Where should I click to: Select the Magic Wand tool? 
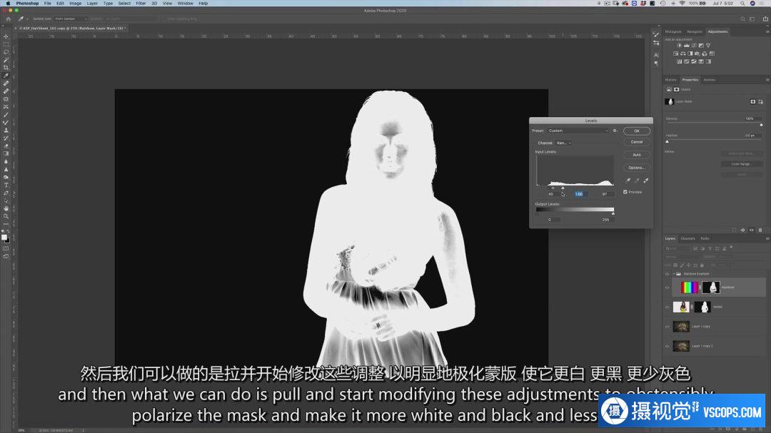6,60
